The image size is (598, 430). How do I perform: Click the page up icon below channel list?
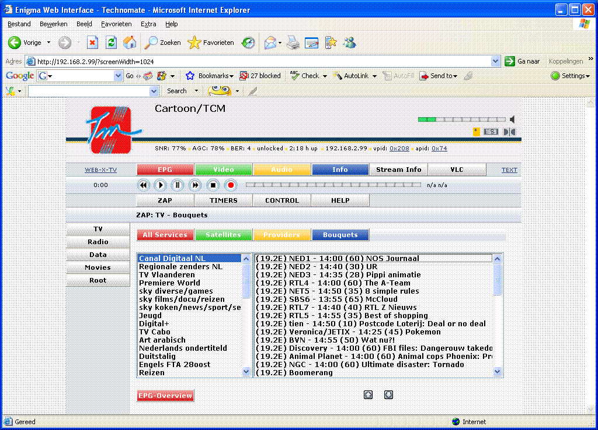coord(368,394)
